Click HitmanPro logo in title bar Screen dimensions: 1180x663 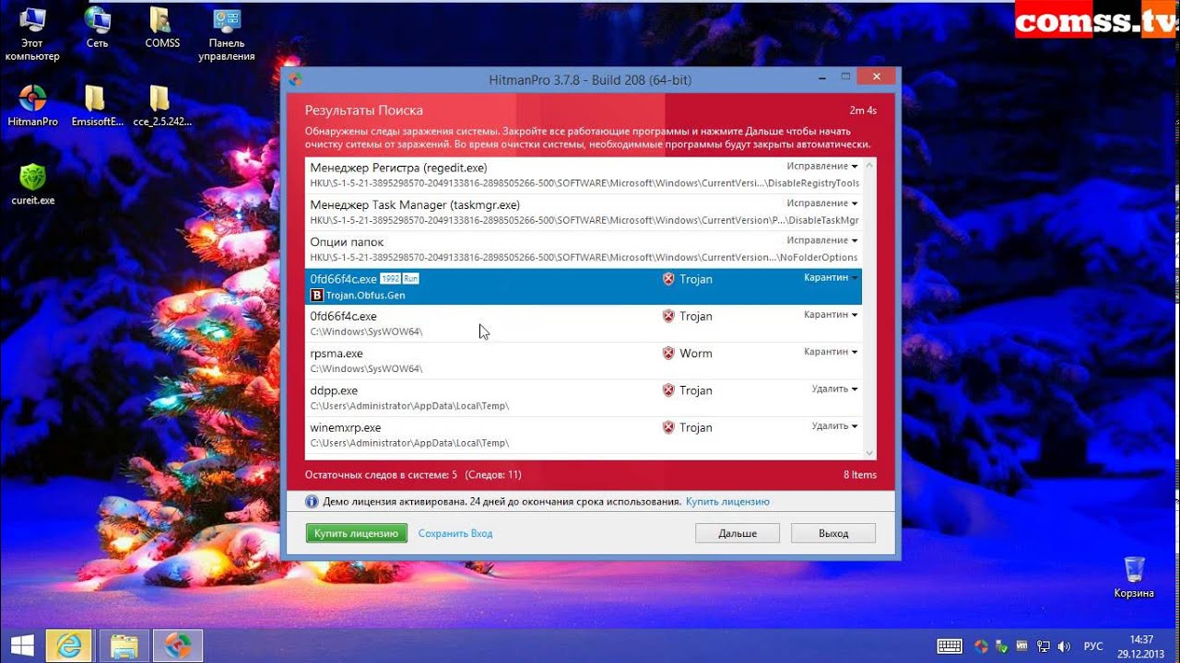coord(295,79)
